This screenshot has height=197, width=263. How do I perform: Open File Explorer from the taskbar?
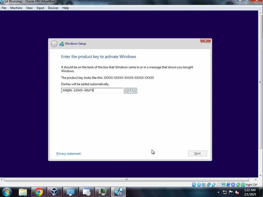pos(23,192)
